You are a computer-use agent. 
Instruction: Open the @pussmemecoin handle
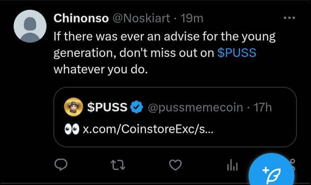pyautogui.click(x=195, y=108)
